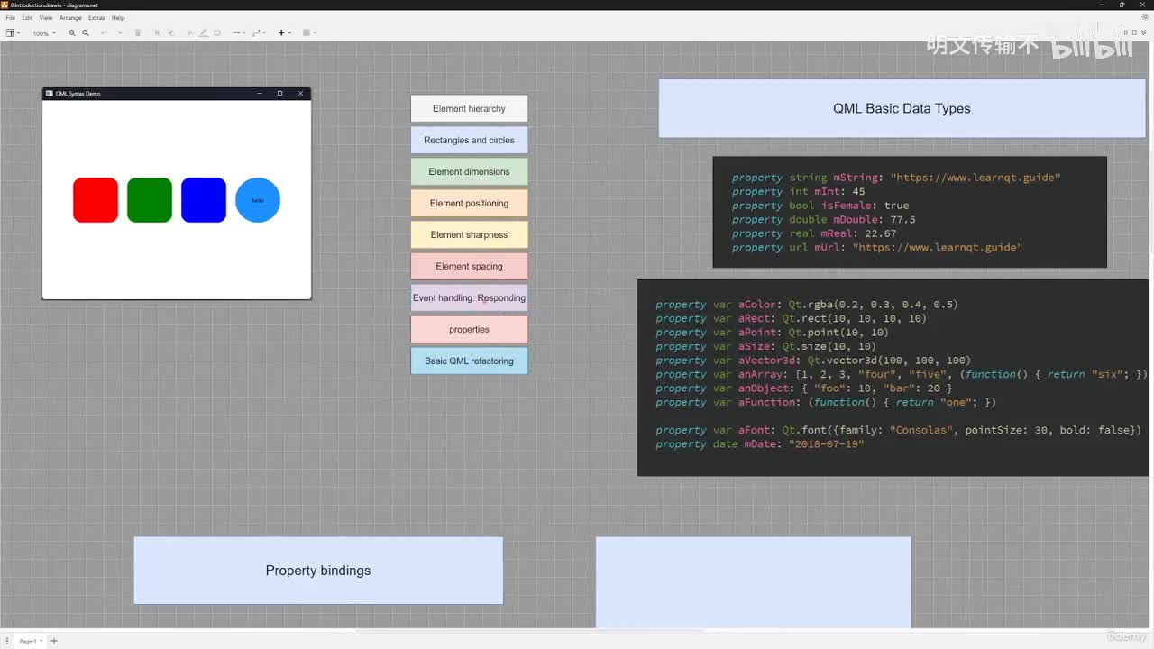Open the connection arrow style dropdown
This screenshot has height=649, width=1154.
238,33
